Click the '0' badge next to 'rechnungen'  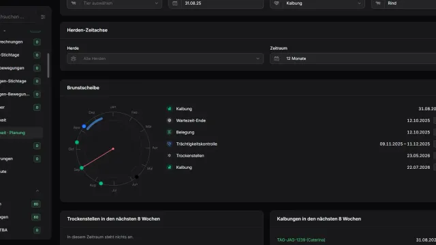(37, 42)
